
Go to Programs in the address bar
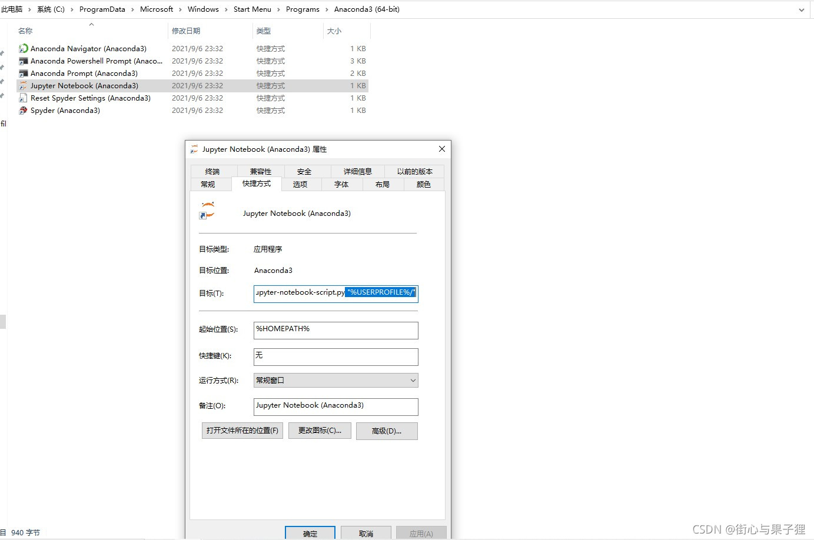(x=303, y=9)
